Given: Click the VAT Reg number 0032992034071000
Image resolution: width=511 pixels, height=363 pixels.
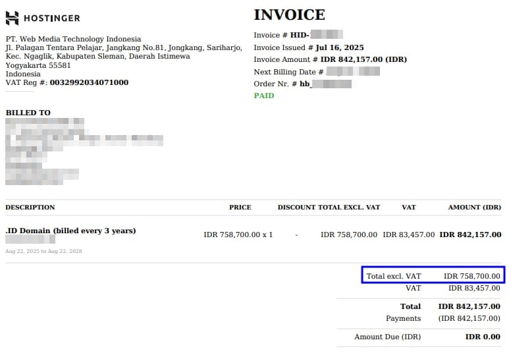Looking at the screenshot, I should (89, 82).
